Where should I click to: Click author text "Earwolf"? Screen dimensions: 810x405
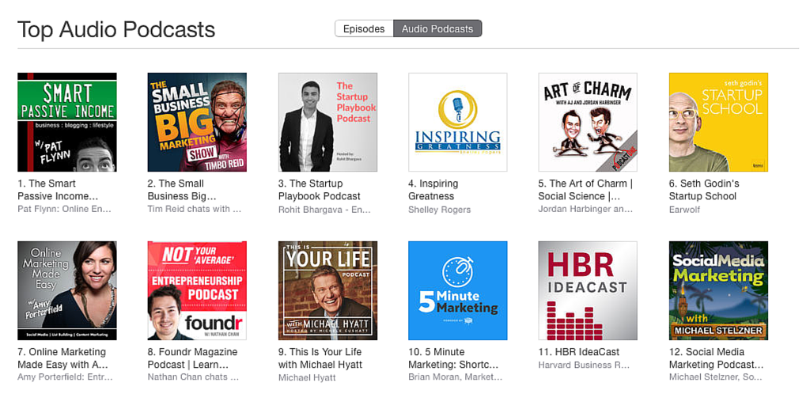tap(684, 210)
